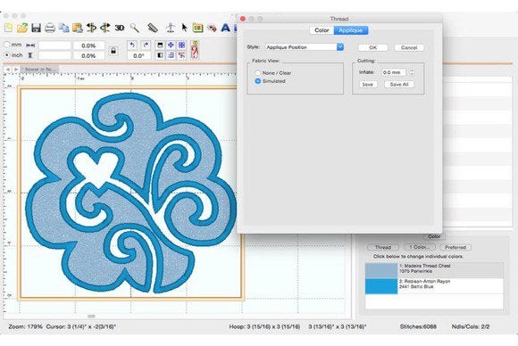Select the Applique tab

(351, 30)
